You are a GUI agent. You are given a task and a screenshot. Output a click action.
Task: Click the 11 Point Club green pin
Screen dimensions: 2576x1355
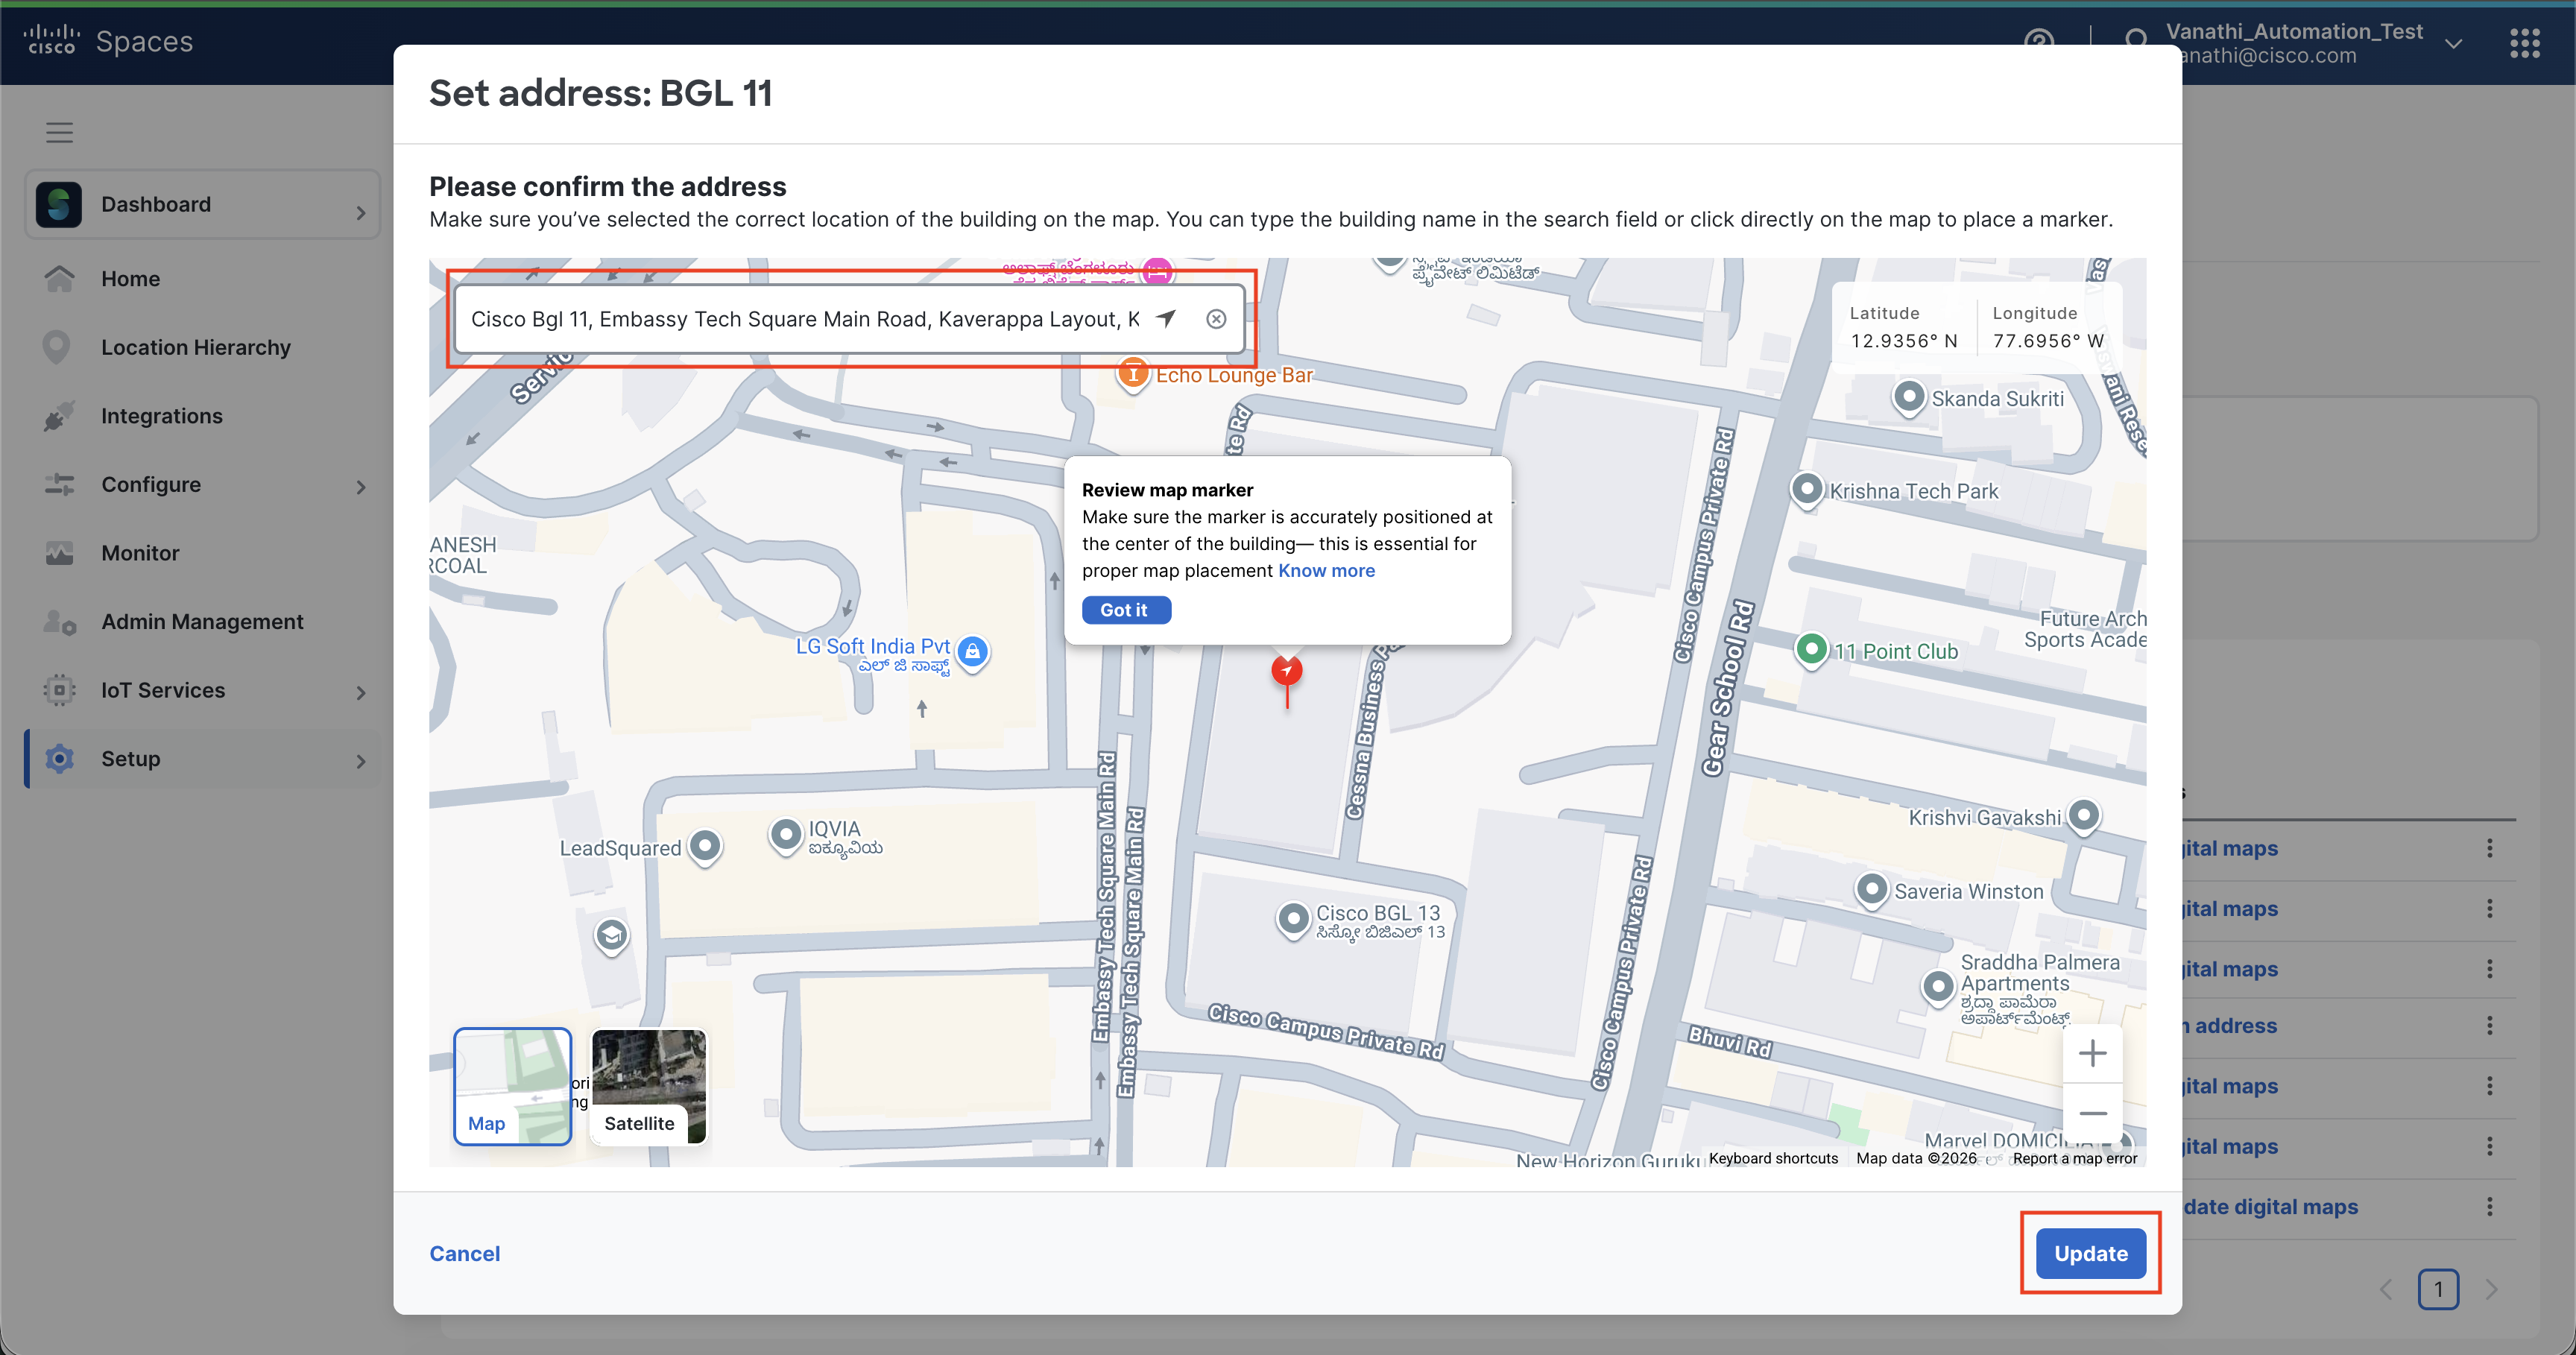(x=1812, y=650)
